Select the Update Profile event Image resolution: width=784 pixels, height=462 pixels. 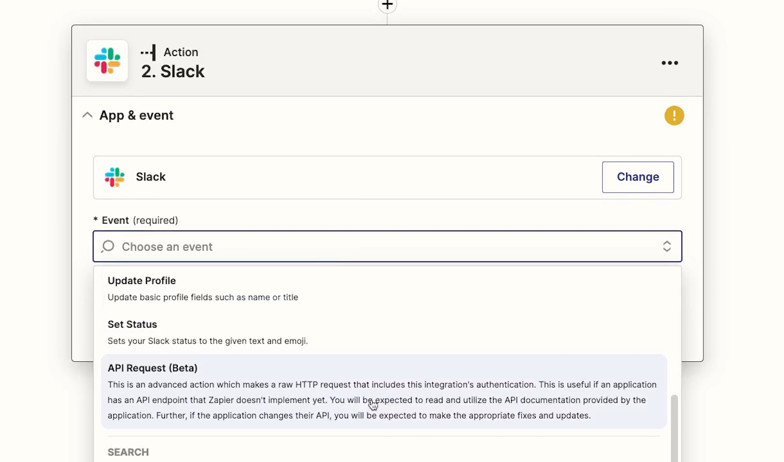click(384, 289)
